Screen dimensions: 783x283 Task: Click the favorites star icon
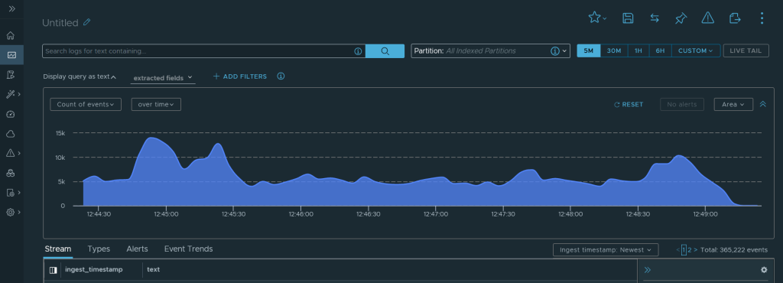594,18
